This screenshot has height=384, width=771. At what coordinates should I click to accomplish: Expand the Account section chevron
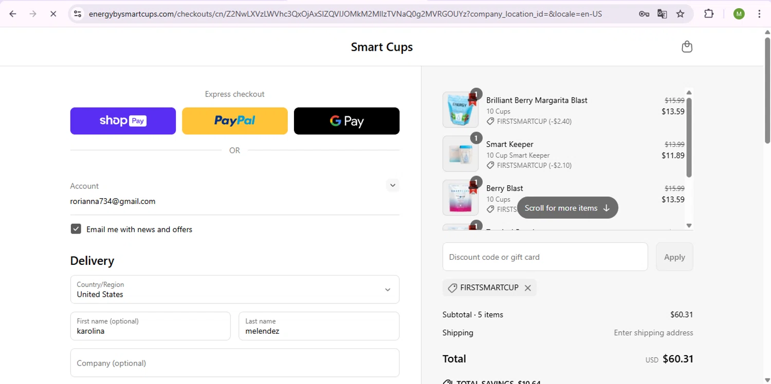point(393,185)
